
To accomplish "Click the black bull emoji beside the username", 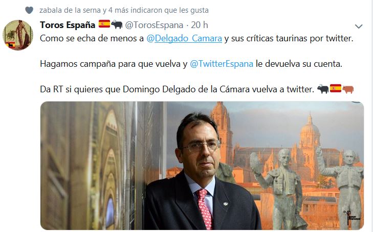I will tap(117, 24).
